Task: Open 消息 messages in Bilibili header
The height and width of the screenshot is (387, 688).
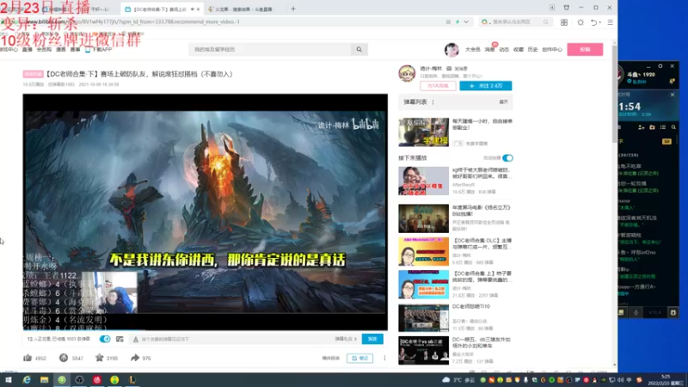Action: [x=489, y=50]
